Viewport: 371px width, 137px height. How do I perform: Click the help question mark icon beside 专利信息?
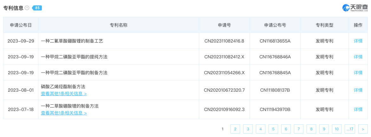click(x=27, y=8)
